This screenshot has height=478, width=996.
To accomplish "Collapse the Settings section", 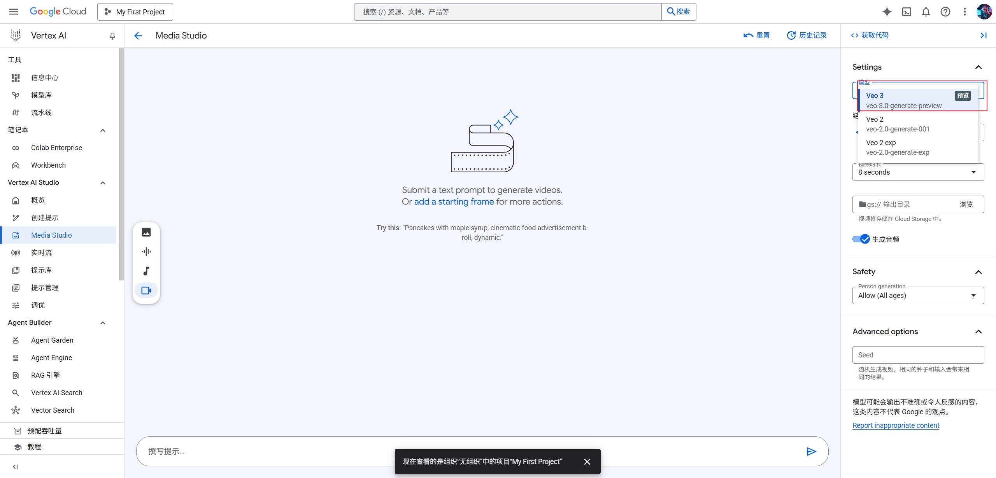I will point(978,67).
